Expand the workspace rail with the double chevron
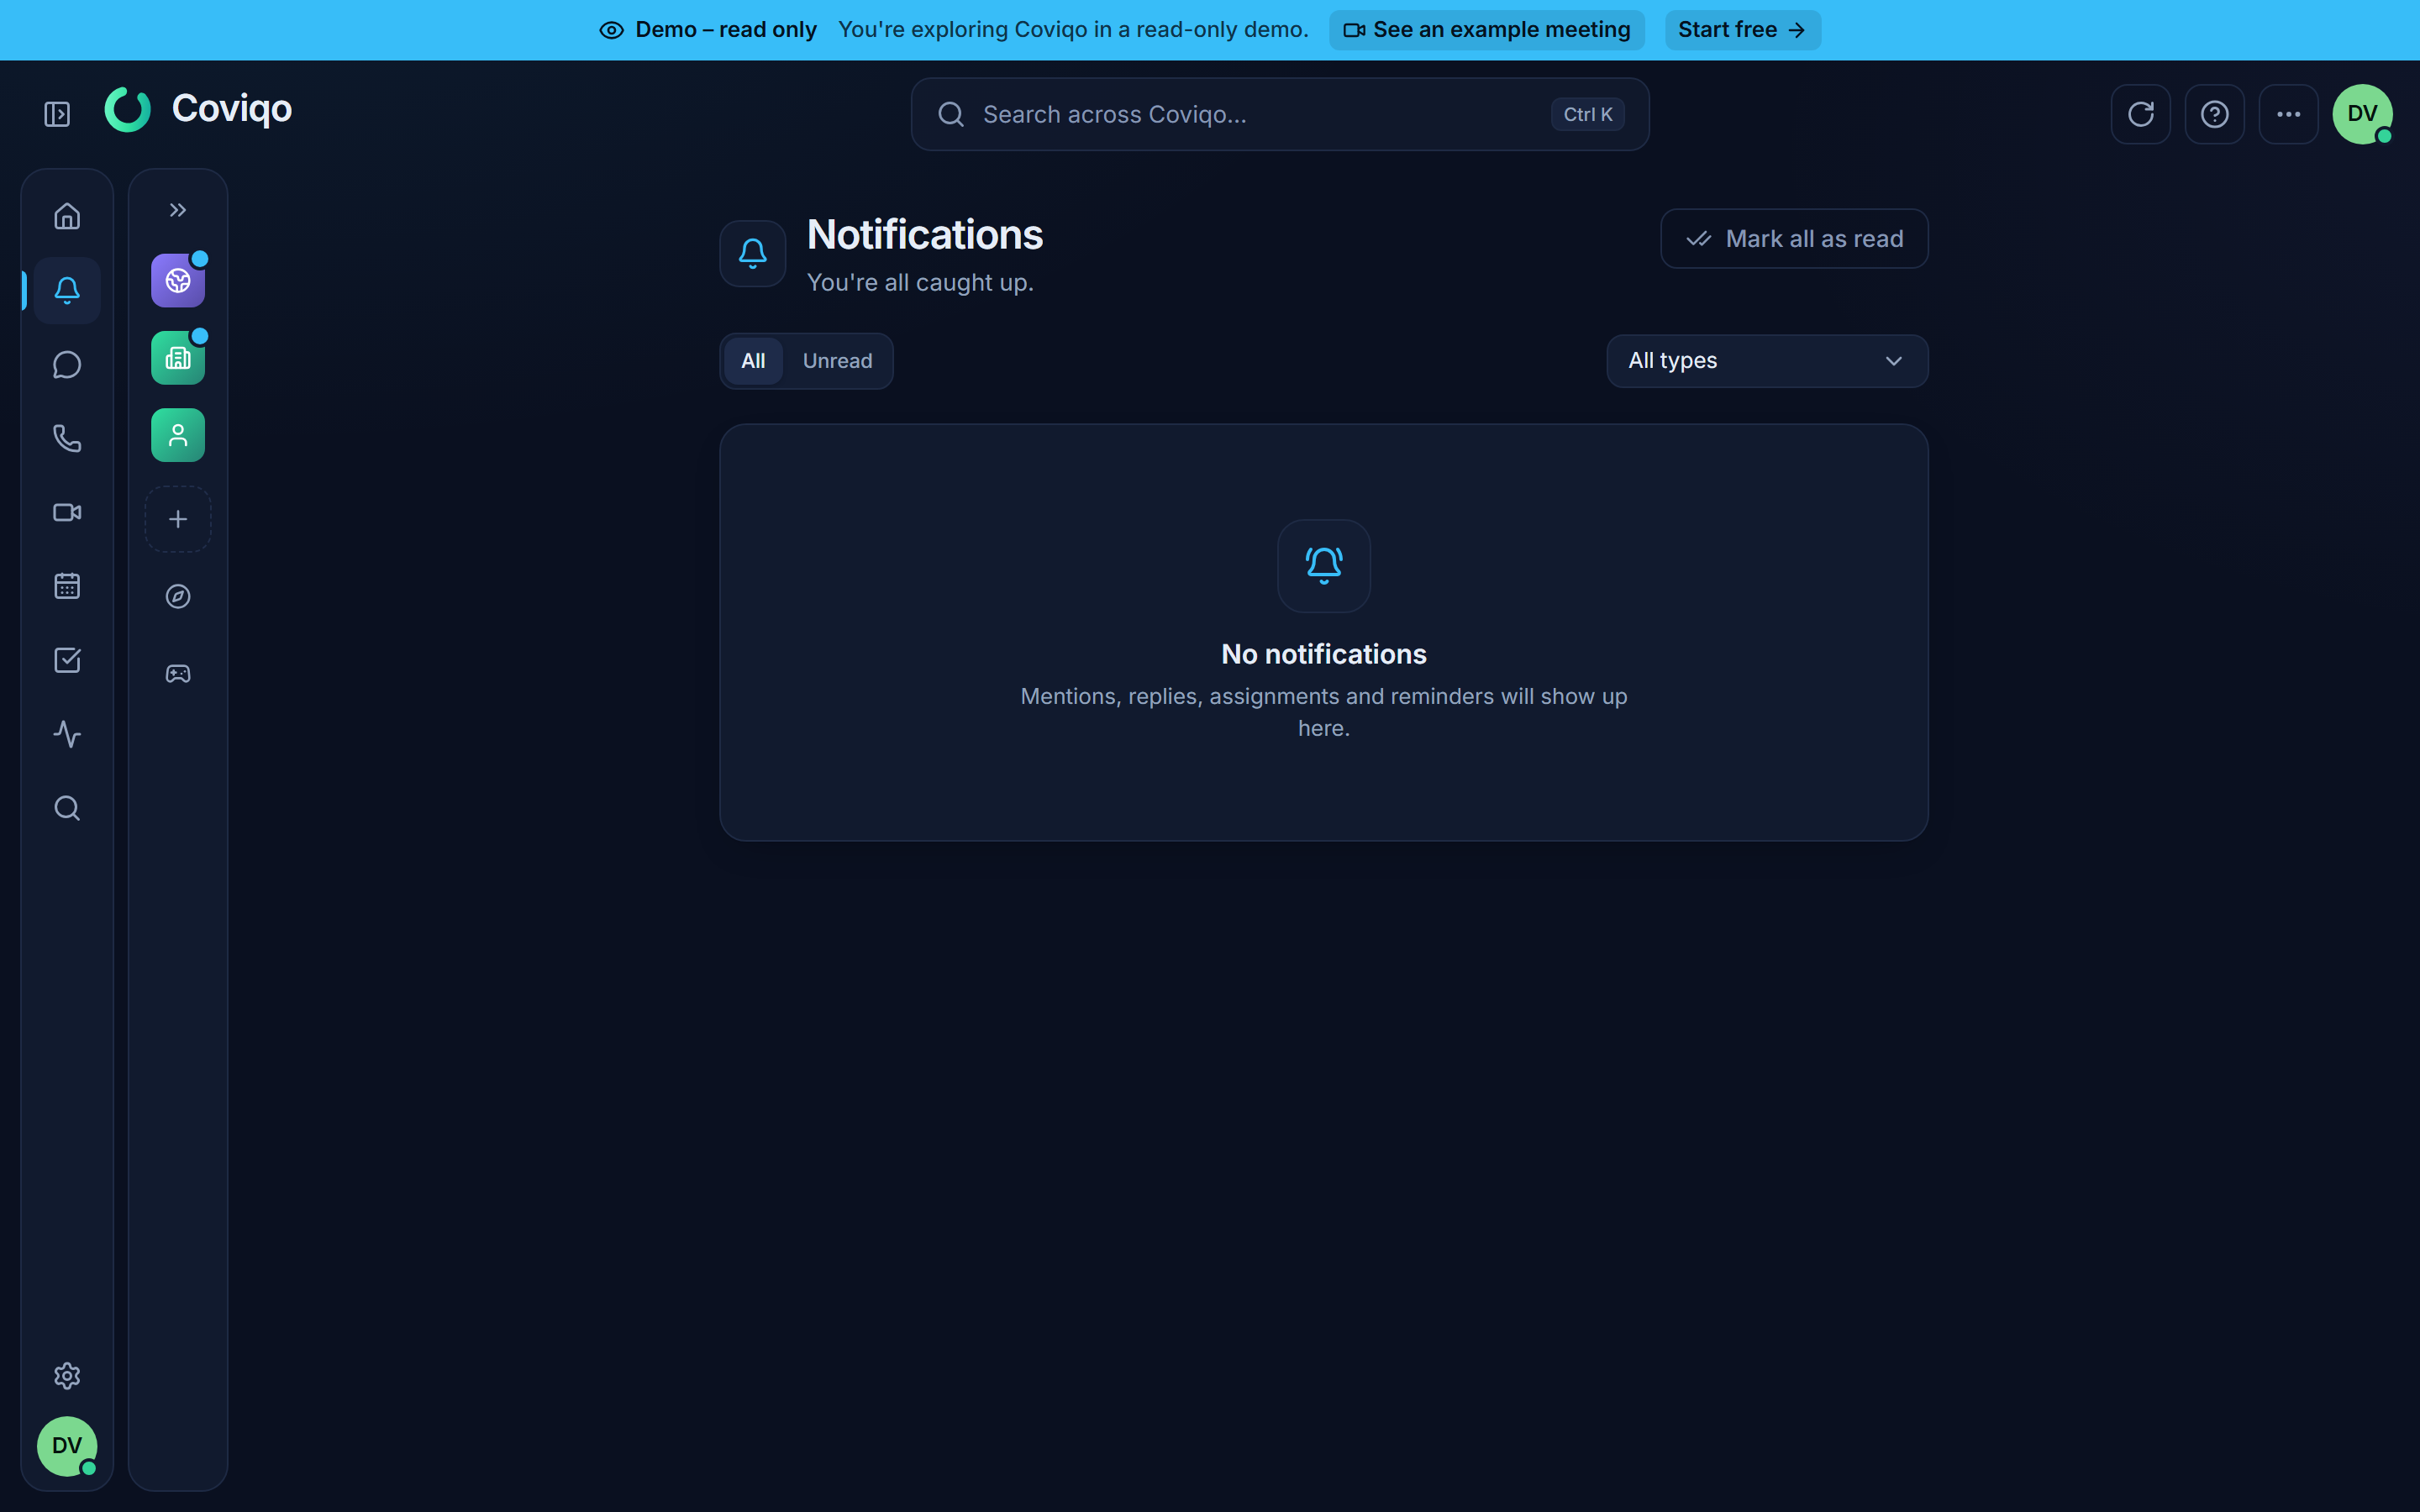Viewport: 2420px width, 1512px height. coord(178,210)
